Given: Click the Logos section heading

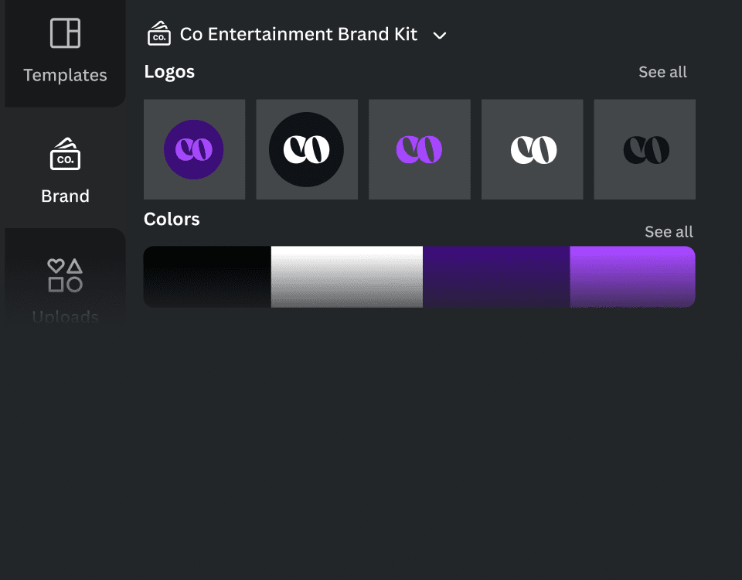Looking at the screenshot, I should (169, 72).
